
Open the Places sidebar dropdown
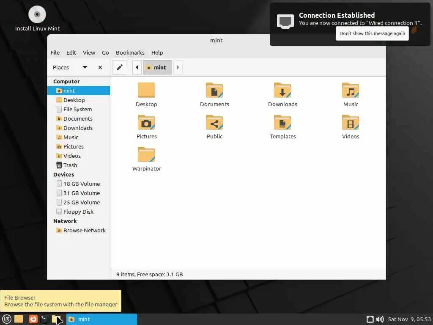pos(85,67)
